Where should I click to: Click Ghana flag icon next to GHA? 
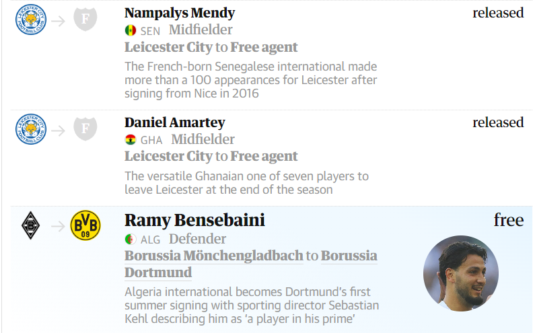131,140
